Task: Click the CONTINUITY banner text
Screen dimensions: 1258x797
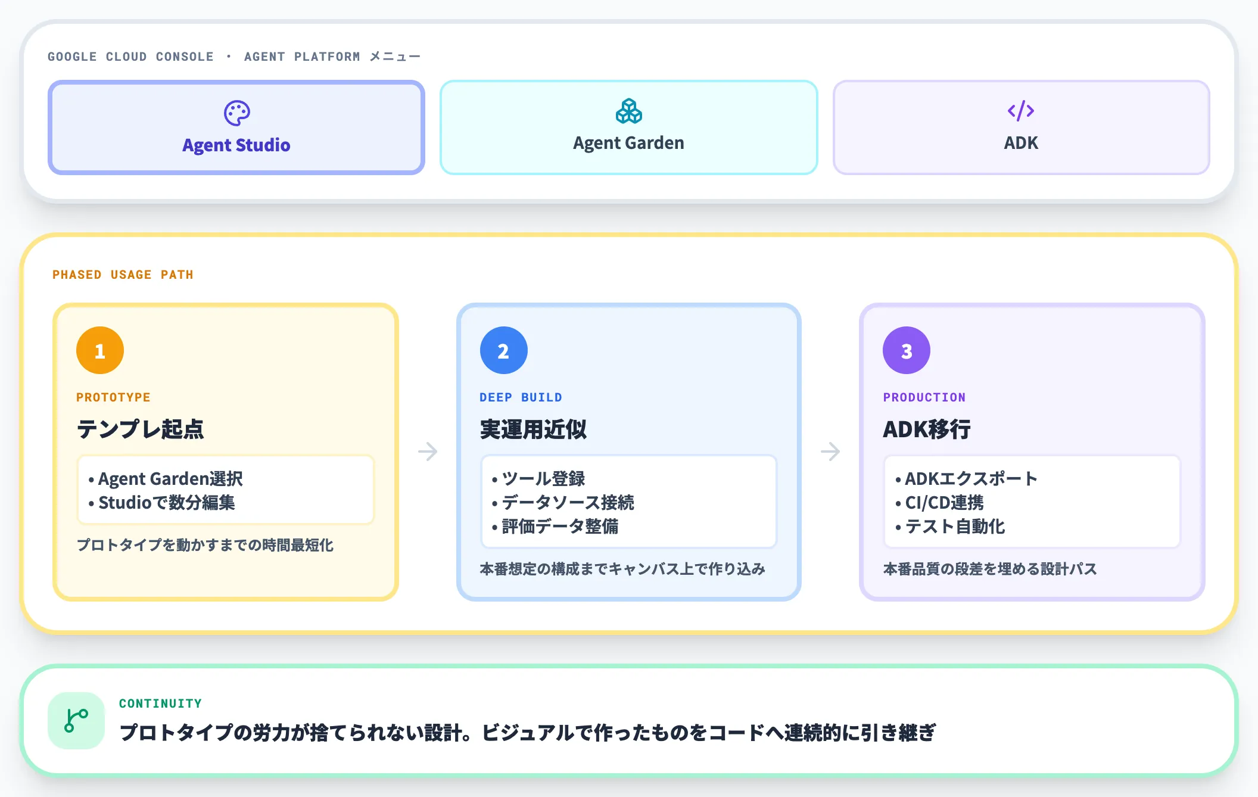Action: [160, 703]
